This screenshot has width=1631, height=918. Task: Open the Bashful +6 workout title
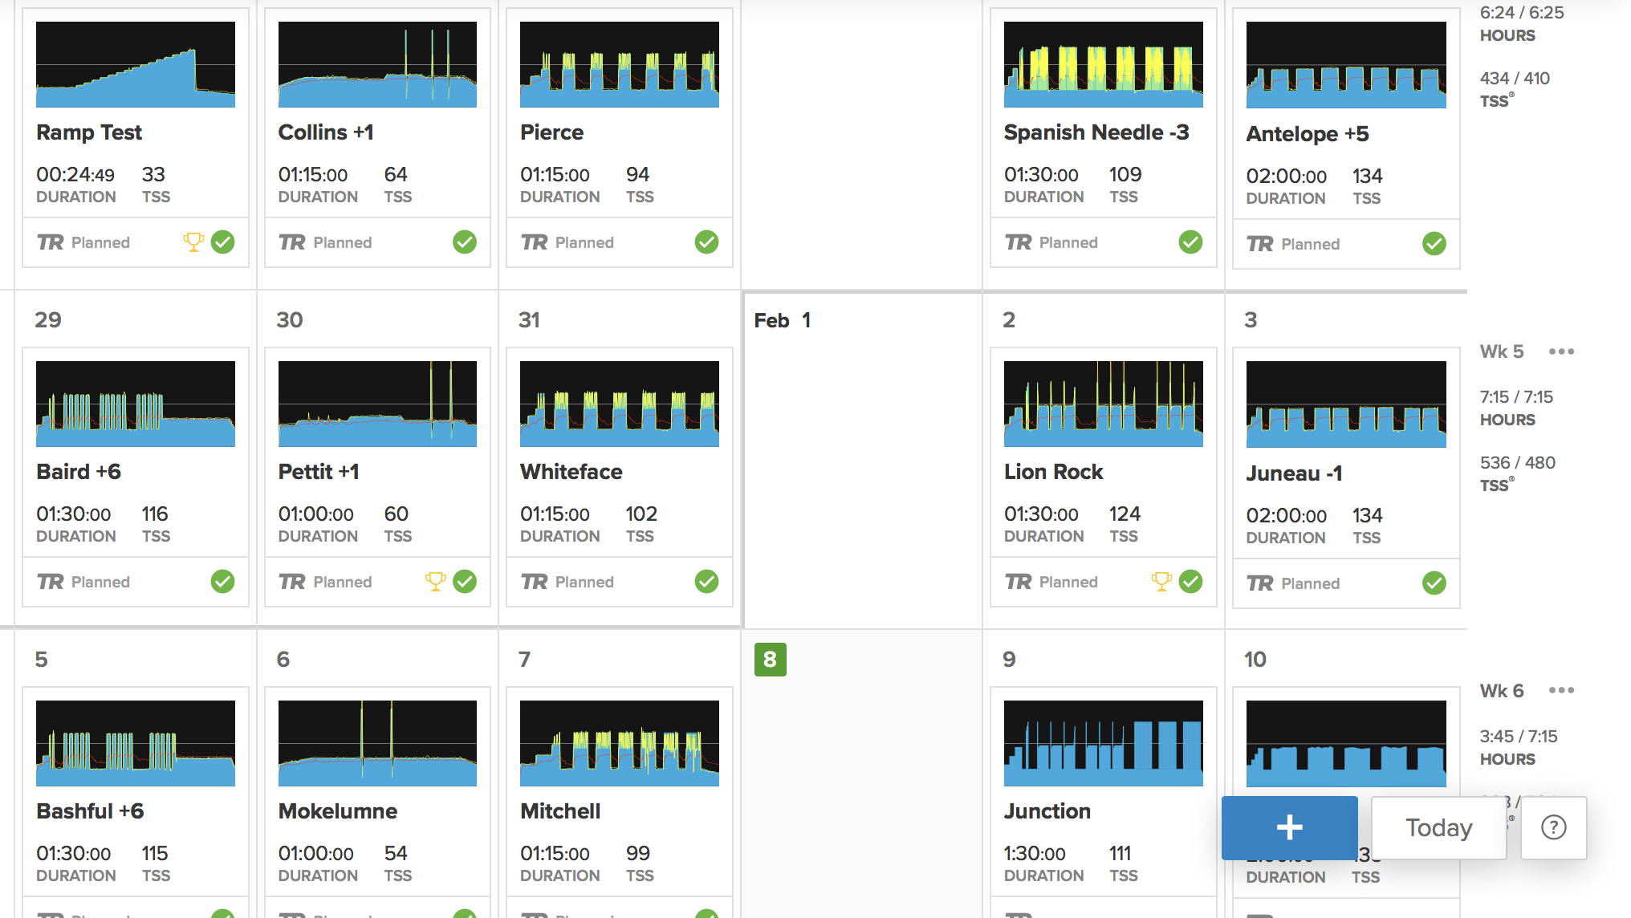(90, 810)
